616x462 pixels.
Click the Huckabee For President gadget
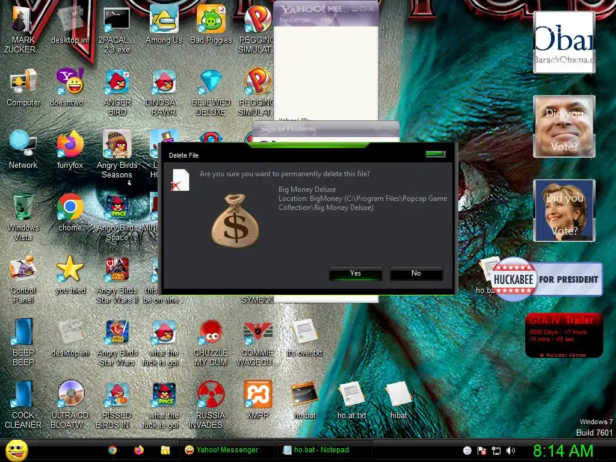click(x=546, y=279)
